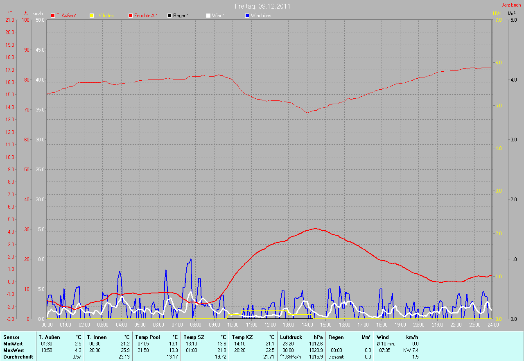This screenshot has height=361, width=524.
Task: Click the 'MinWert' row label
Action: pyautogui.click(x=13, y=344)
